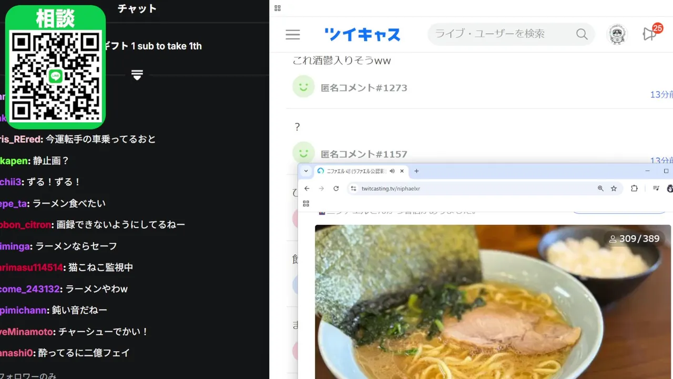Click chat message チャーシューでかい！
This screenshot has width=673, height=379.
pos(104,332)
